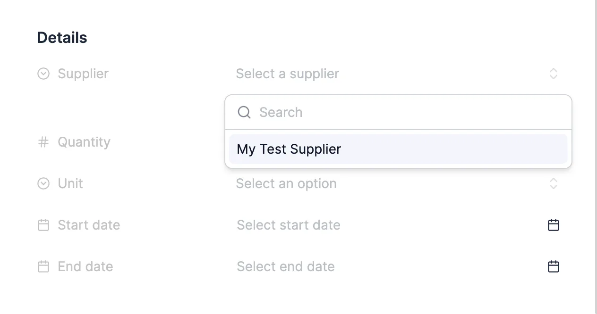This screenshot has width=597, height=314.
Task: Expand the Unit up-down chevron arrows
Action: (x=554, y=183)
